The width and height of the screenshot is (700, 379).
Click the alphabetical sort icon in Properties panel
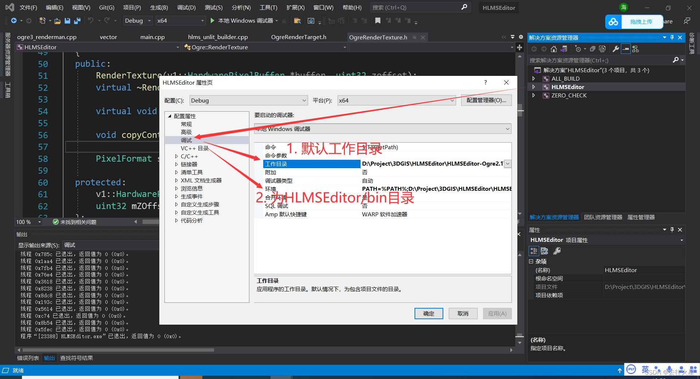[544, 251]
